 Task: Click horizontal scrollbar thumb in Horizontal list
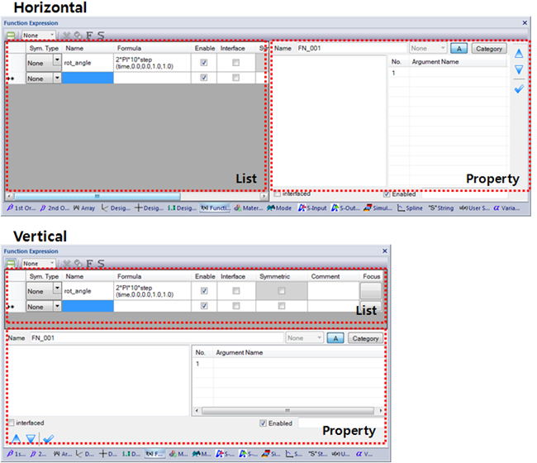tap(97, 196)
